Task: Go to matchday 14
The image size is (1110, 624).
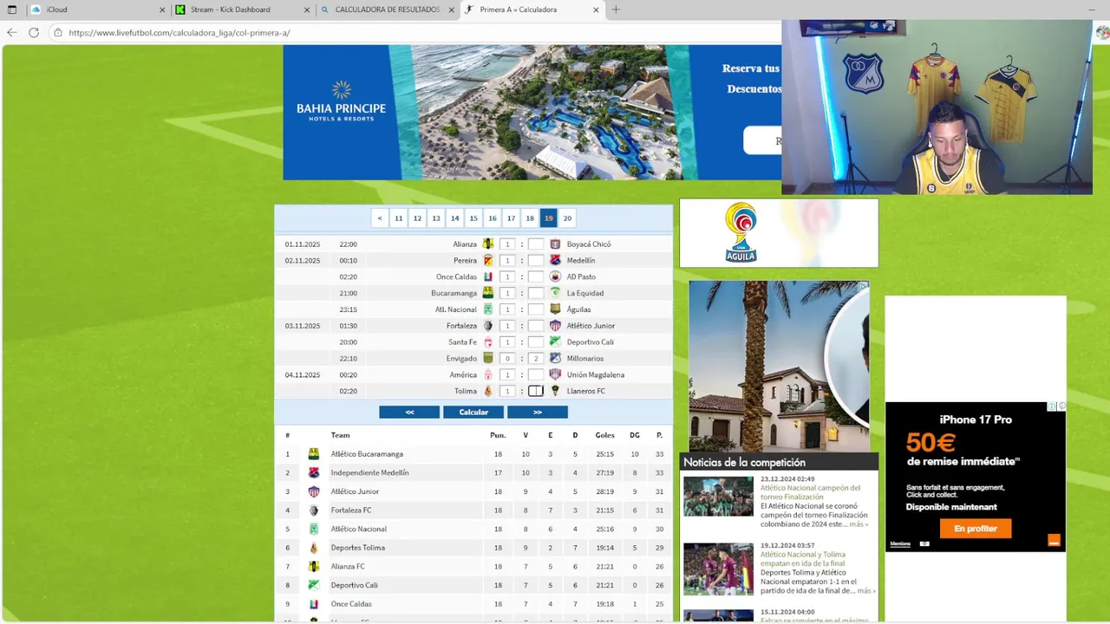Action: tap(454, 218)
